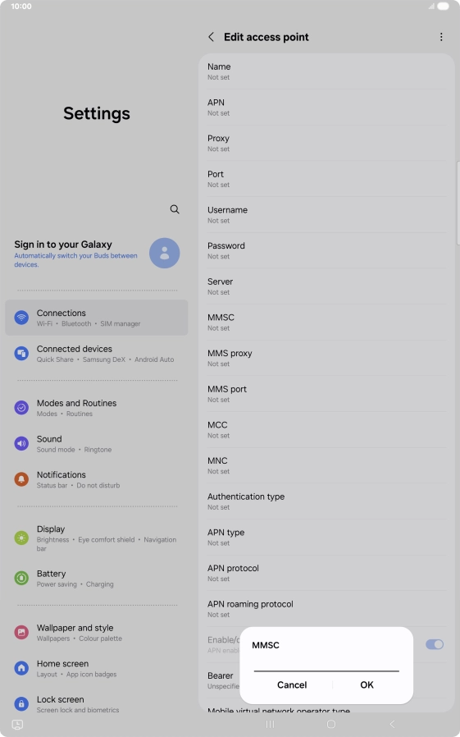This screenshot has height=737, width=460.
Task: Open the APN roaming protocol selector
Action: pyautogui.click(x=326, y=609)
